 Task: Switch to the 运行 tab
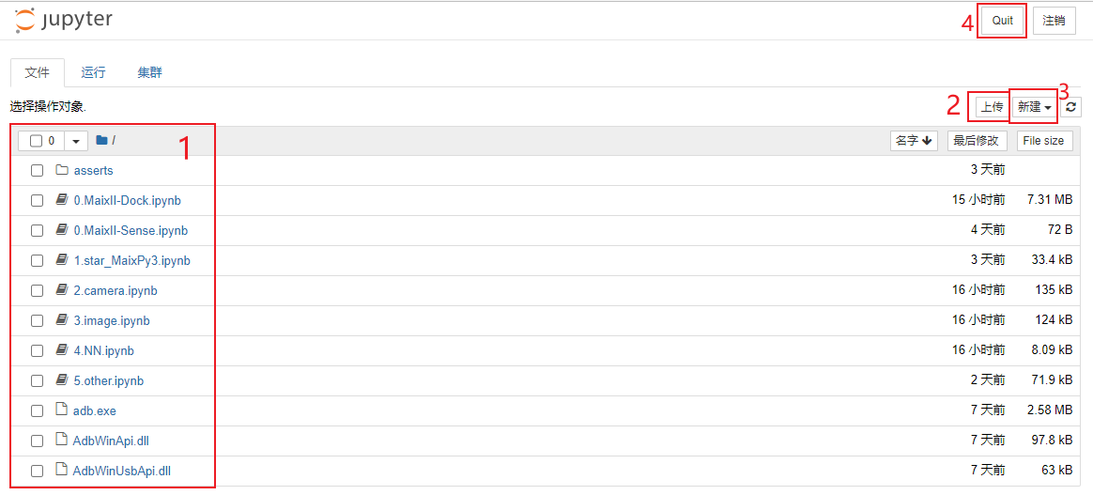[x=93, y=72]
